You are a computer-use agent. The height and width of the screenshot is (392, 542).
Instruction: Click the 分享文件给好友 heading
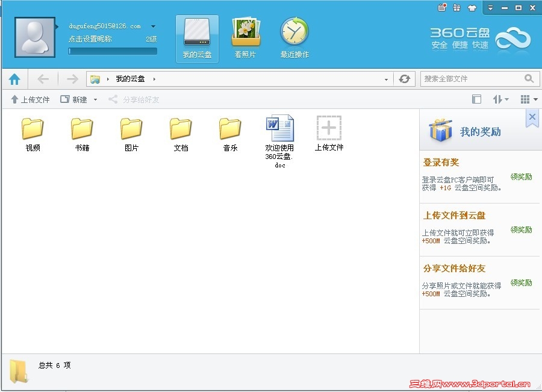[x=454, y=268]
